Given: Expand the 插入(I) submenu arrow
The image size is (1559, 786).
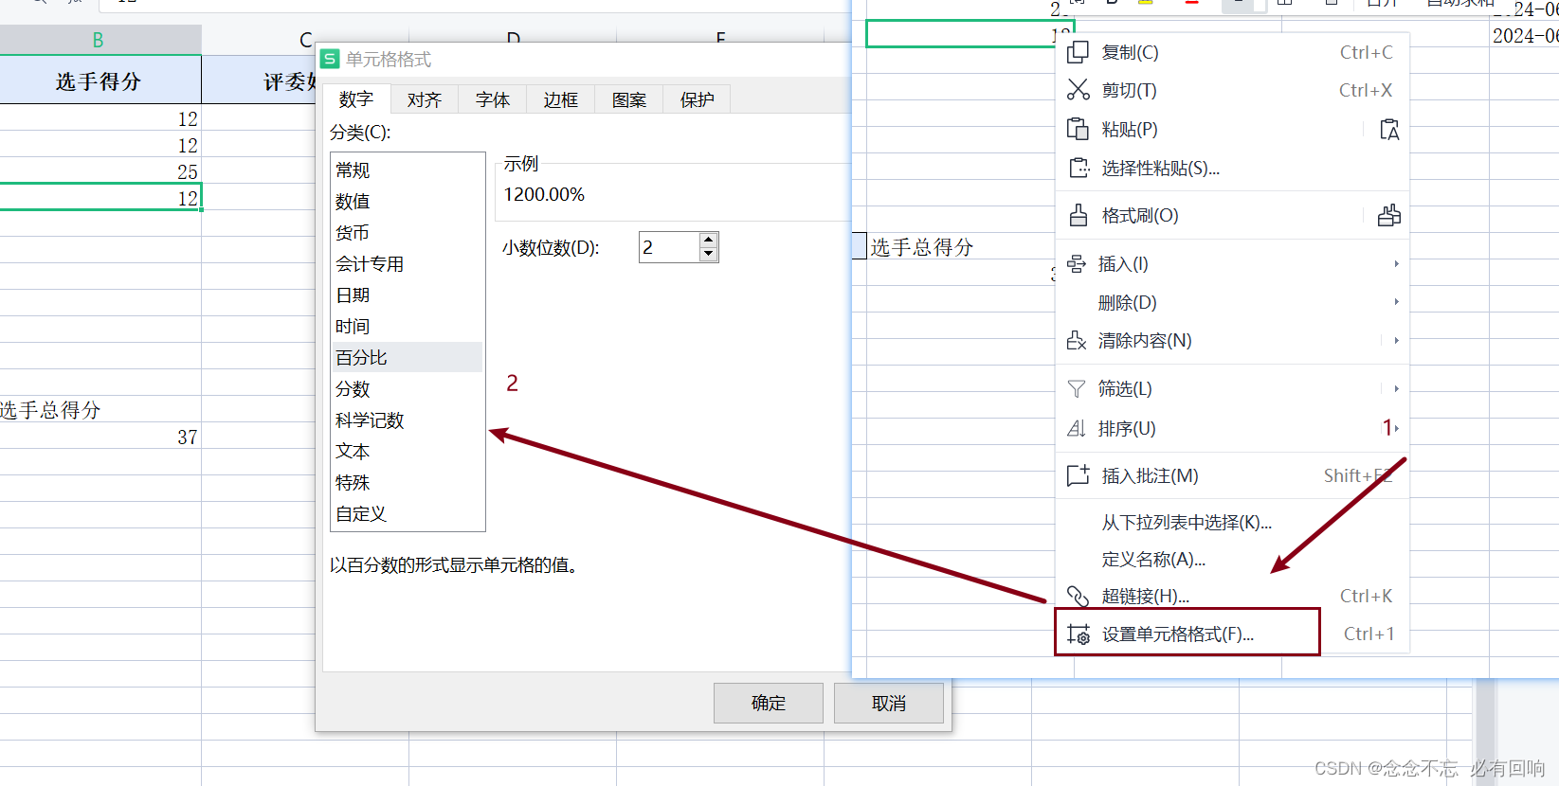Looking at the screenshot, I should tap(1396, 263).
